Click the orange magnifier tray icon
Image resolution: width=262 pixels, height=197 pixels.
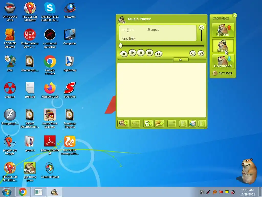coord(215,192)
